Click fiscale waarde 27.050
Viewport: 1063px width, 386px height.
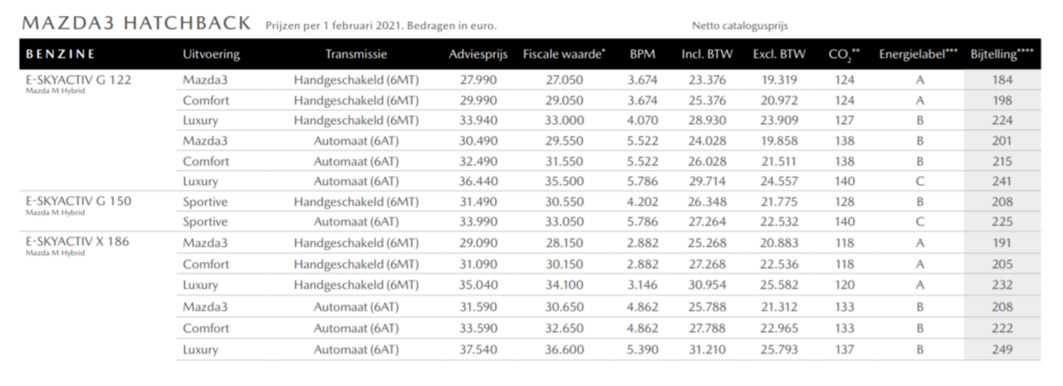565,81
